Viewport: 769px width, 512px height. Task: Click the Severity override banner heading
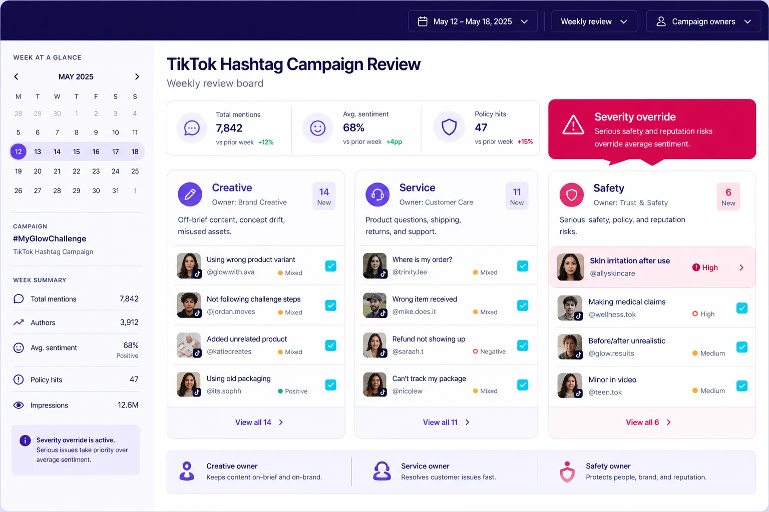pos(635,117)
